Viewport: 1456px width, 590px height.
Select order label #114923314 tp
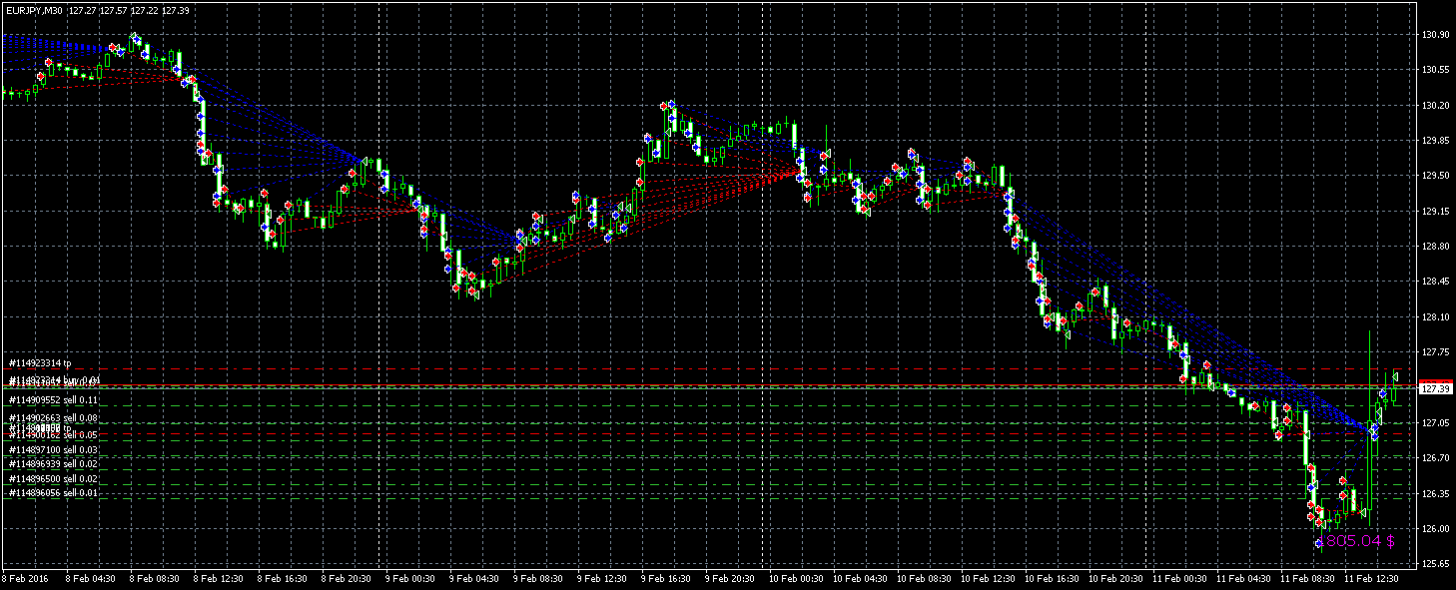[41, 363]
